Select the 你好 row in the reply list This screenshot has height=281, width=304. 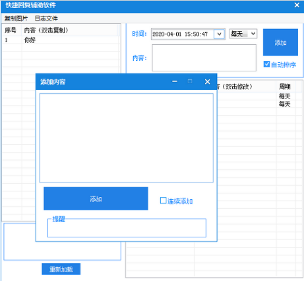pos(61,40)
